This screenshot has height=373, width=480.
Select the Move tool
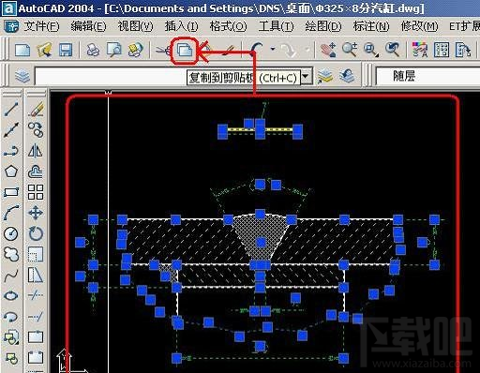coord(36,213)
